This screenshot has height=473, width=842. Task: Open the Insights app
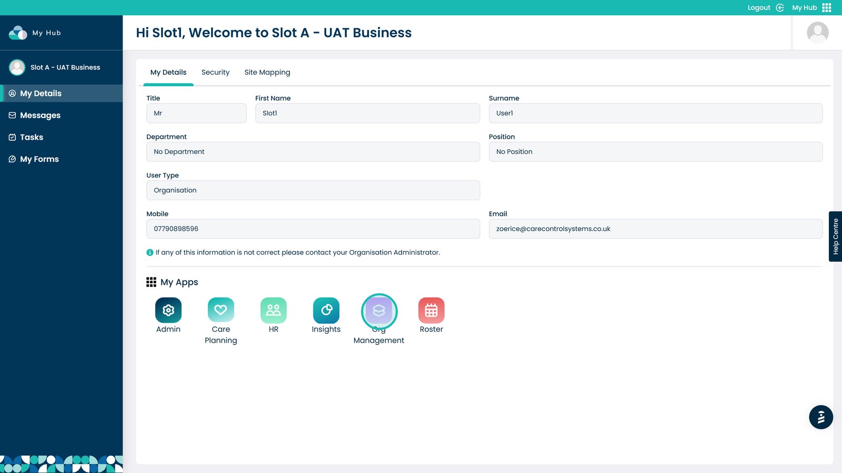point(326,311)
